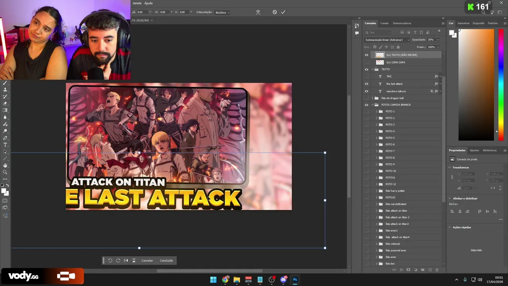
Task: Select the Blur tool
Action: [x=5, y=117]
